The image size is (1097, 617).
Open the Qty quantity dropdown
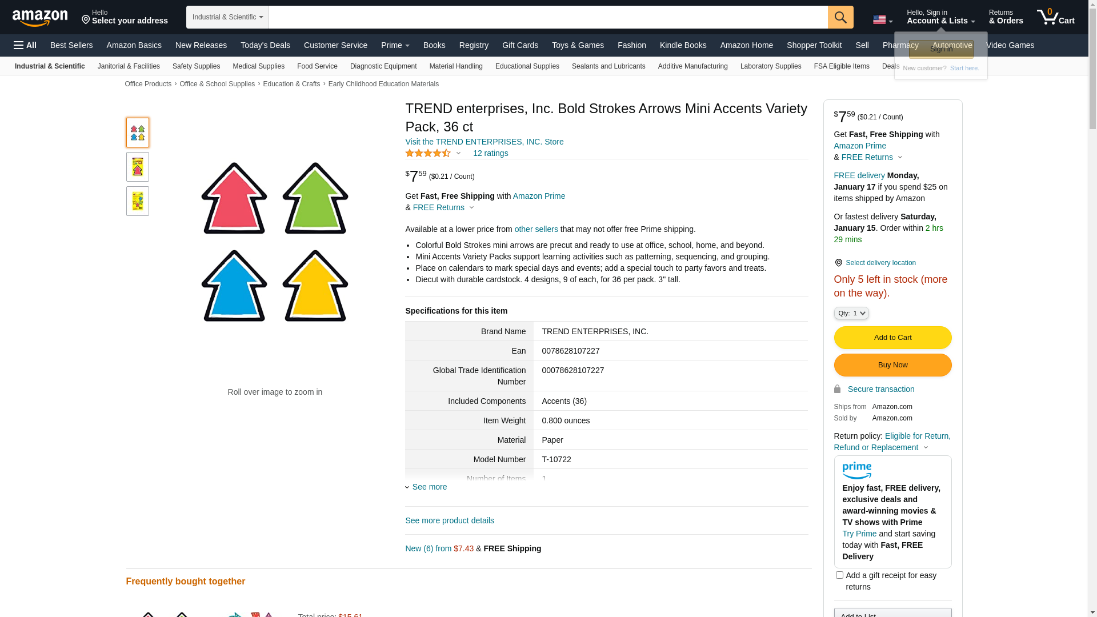[x=851, y=313]
